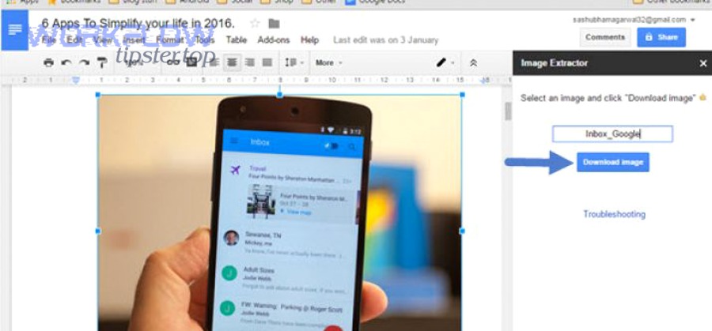The height and width of the screenshot is (331, 712).
Task: Open the Troubleshooting link
Action: tap(615, 214)
